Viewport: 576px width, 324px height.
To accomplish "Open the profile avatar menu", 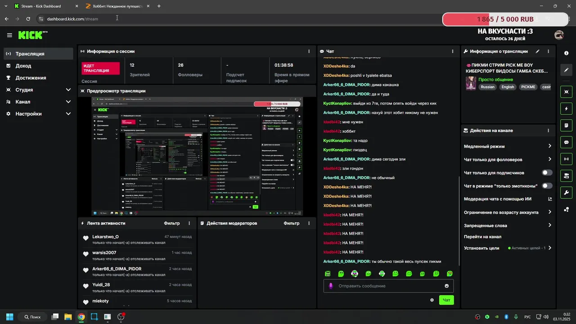I will (559, 35).
